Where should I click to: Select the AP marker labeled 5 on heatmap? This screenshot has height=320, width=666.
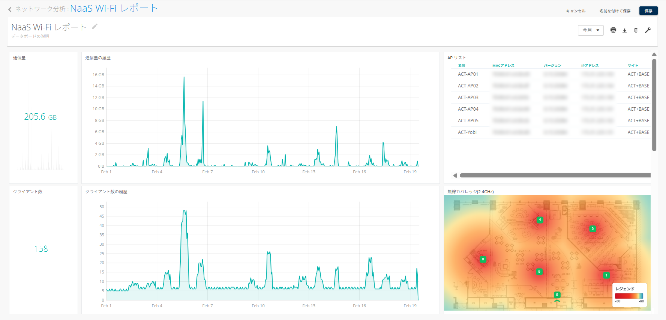pos(539,272)
